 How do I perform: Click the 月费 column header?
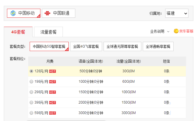point(50,61)
